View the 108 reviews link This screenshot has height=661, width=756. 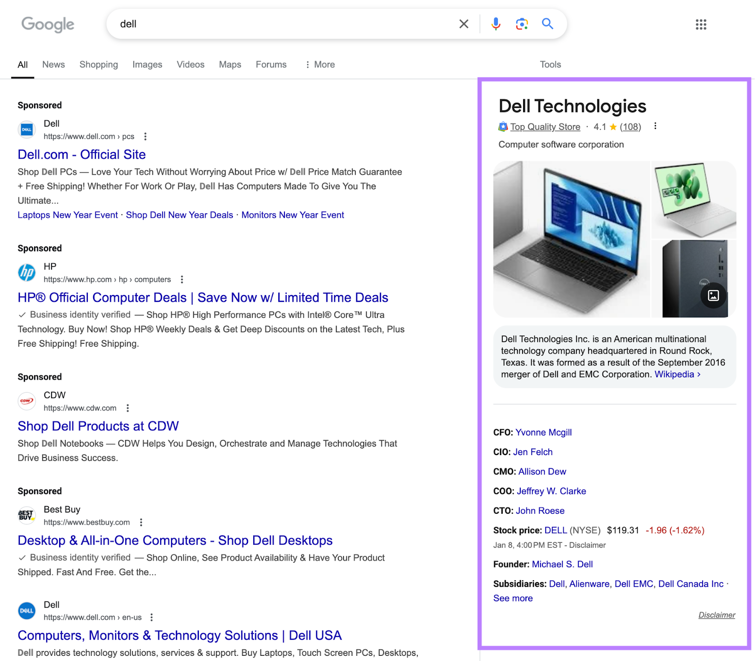click(630, 127)
